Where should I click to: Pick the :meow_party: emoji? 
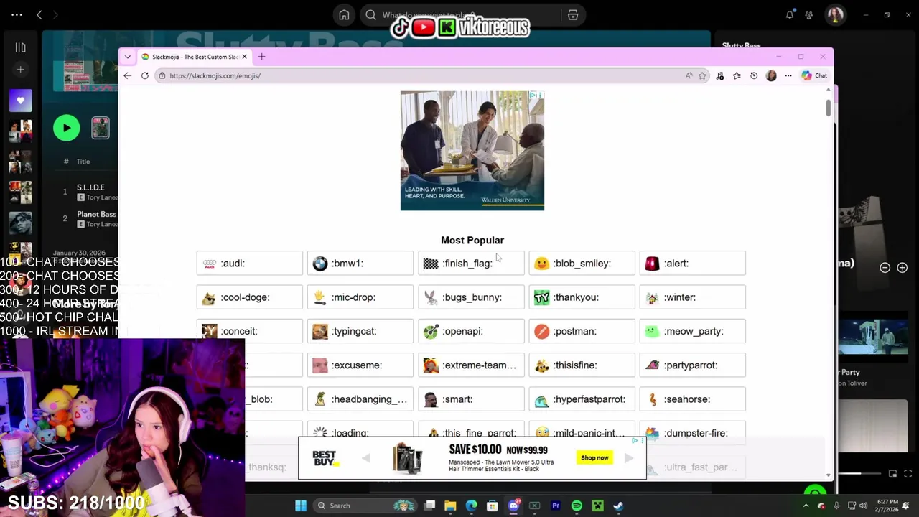(x=693, y=331)
